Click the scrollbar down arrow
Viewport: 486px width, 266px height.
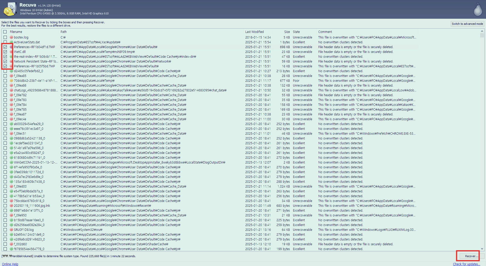tap(482, 249)
